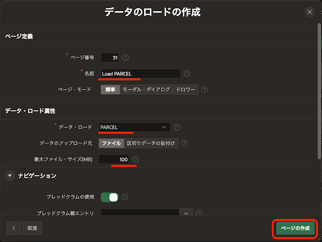The height and width of the screenshot is (242, 322).
Task: Select モーダル・ダイアログ page mode
Action: (x=146, y=90)
